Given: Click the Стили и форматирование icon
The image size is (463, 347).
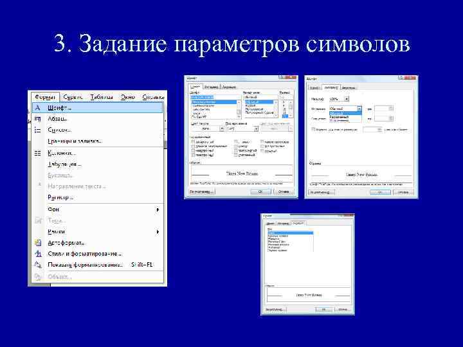Looking at the screenshot, I should coord(38,254).
